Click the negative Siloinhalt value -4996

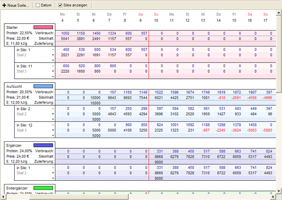(267, 98)
